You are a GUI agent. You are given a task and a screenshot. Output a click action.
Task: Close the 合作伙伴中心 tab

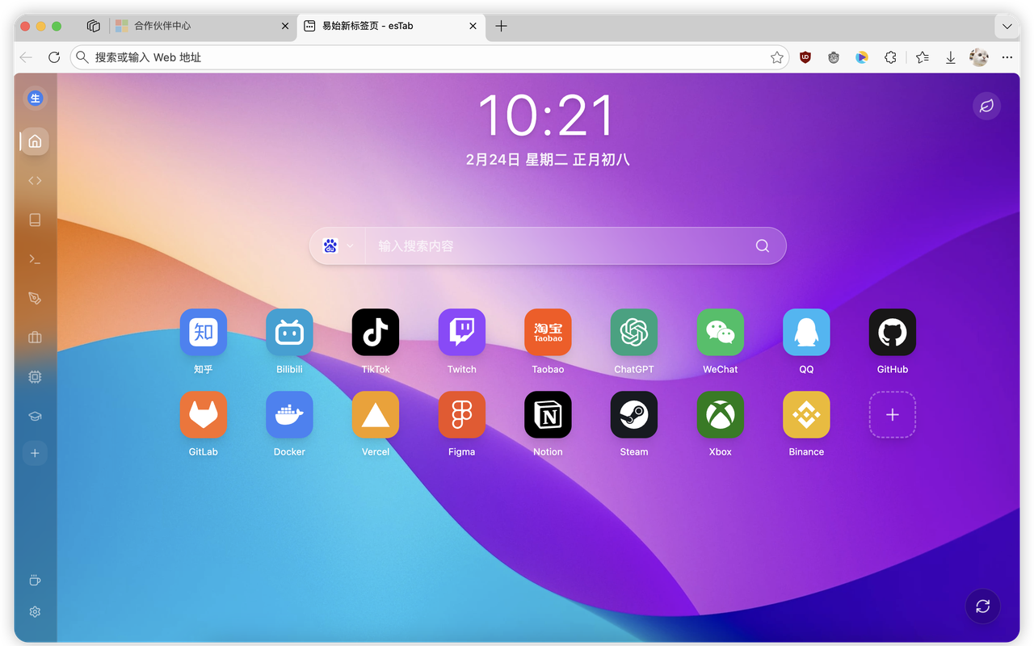284,26
